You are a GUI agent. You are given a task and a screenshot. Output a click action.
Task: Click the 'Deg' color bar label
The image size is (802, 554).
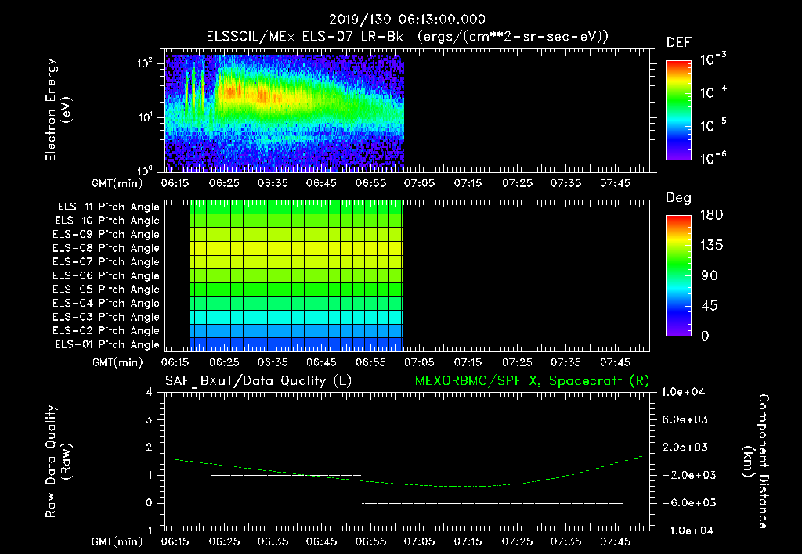pos(678,198)
